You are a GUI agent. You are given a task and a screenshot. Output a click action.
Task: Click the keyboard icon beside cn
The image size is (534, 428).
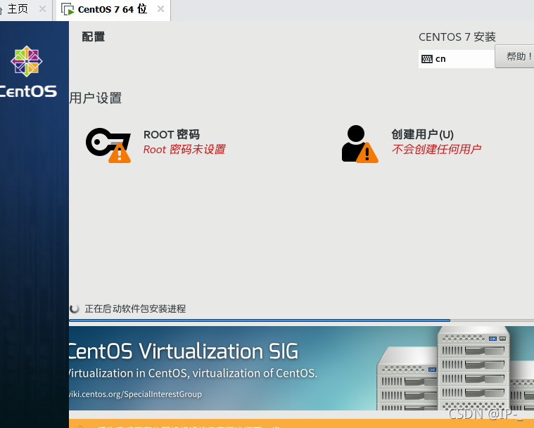(427, 59)
